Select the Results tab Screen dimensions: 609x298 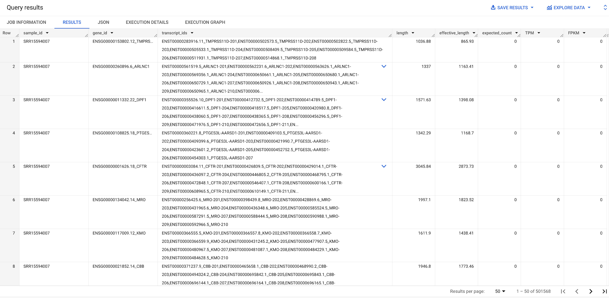72,22
